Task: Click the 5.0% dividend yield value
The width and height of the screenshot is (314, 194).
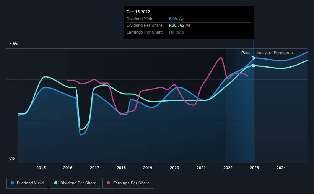Action: pyautogui.click(x=173, y=19)
